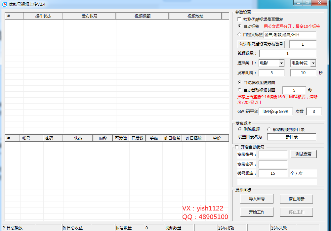The height and width of the screenshot is (231, 331).
Task: Minimize the 优酷号视频上传 window
Action: pos(298,3)
